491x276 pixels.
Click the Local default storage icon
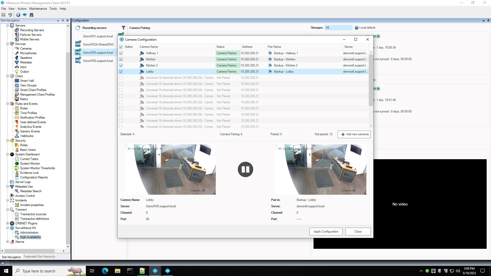tap(356, 28)
